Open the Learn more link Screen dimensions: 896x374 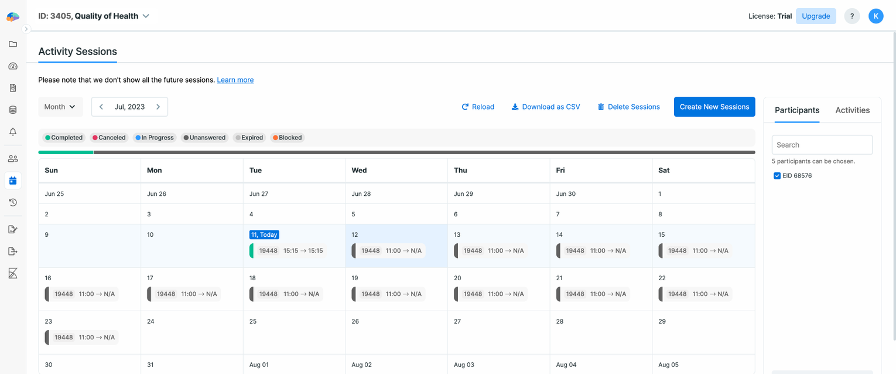[235, 80]
